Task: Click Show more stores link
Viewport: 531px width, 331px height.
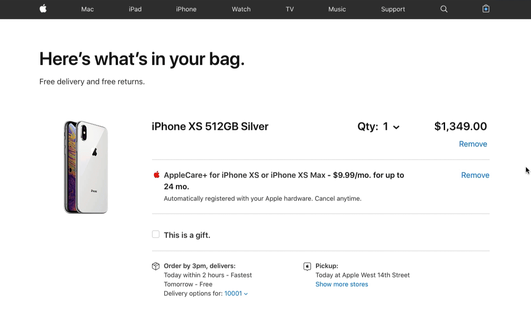Action: [x=342, y=284]
